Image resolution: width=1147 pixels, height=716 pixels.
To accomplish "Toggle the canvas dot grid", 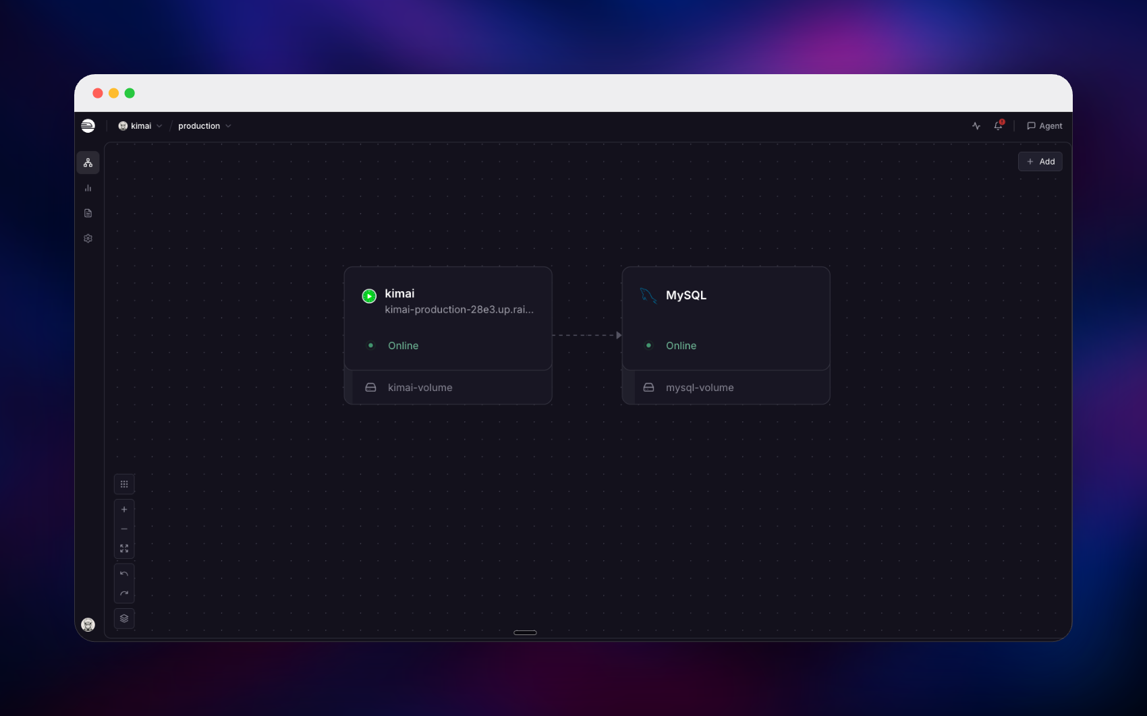I will coord(124,484).
